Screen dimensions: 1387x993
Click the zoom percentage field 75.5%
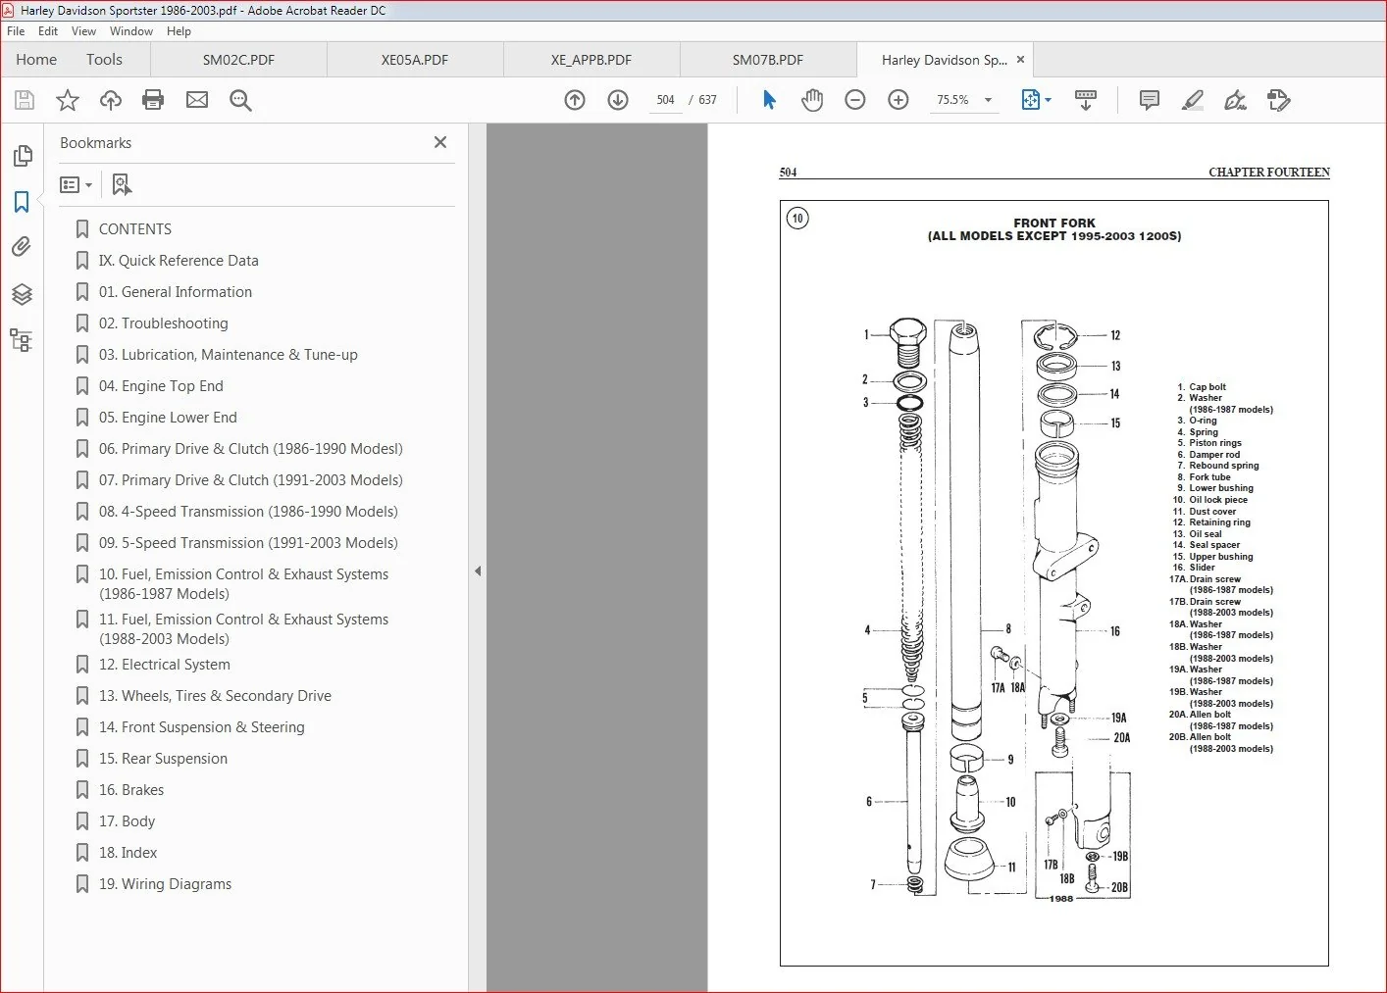(x=952, y=100)
